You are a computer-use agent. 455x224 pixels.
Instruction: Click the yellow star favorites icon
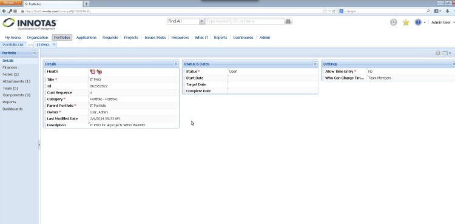(x=406, y=22)
